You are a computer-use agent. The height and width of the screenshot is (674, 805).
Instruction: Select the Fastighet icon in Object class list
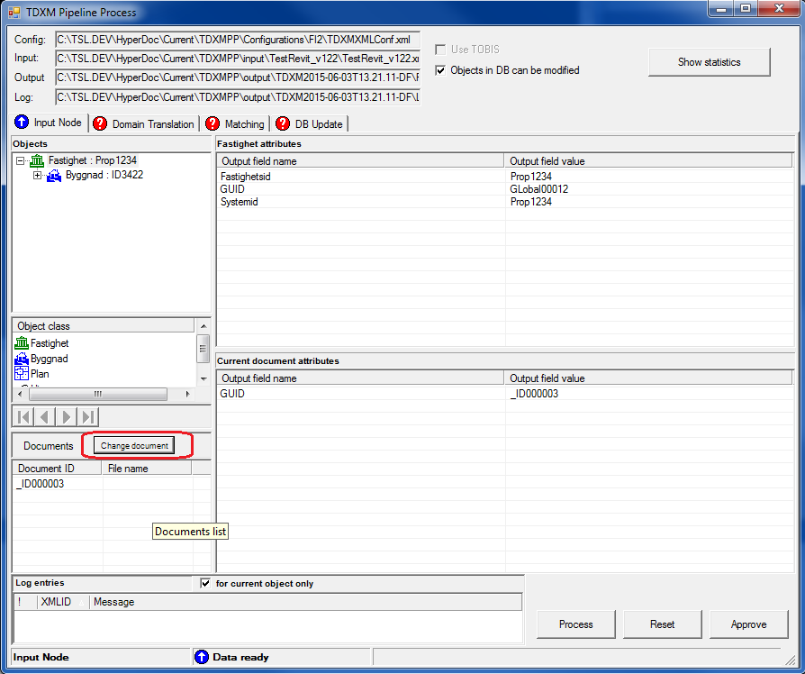coord(23,343)
